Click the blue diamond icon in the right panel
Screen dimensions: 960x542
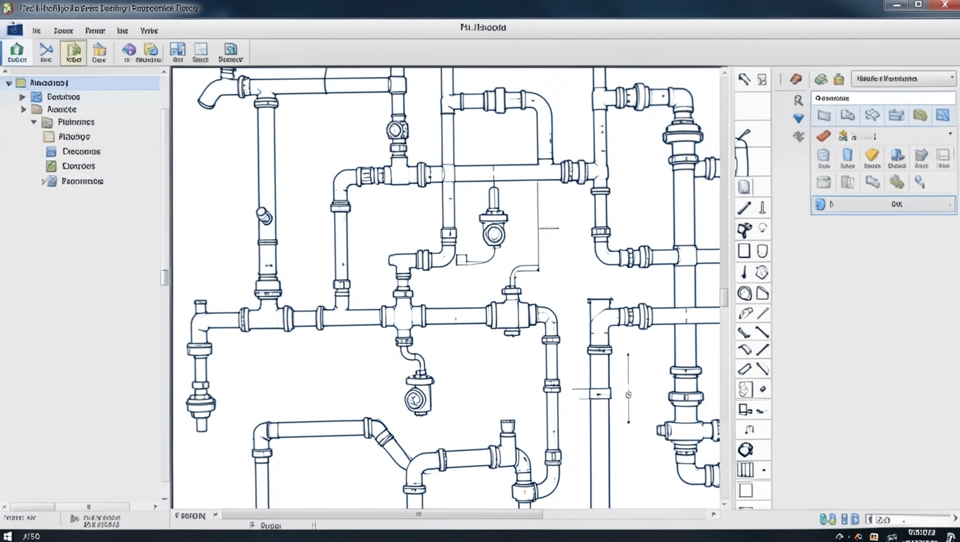coord(798,118)
